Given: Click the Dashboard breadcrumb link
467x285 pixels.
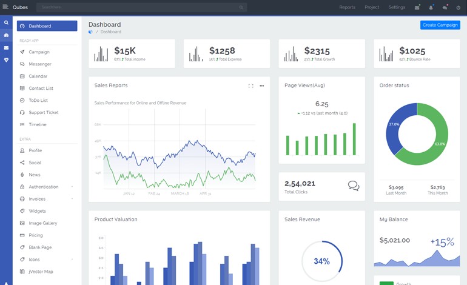Looking at the screenshot, I should 111,32.
